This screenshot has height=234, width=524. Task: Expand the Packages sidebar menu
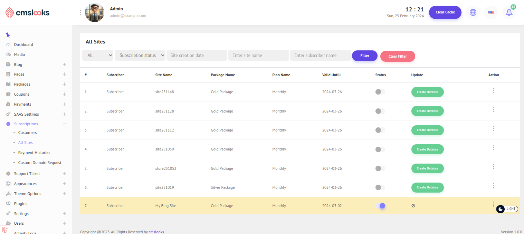pos(64,84)
